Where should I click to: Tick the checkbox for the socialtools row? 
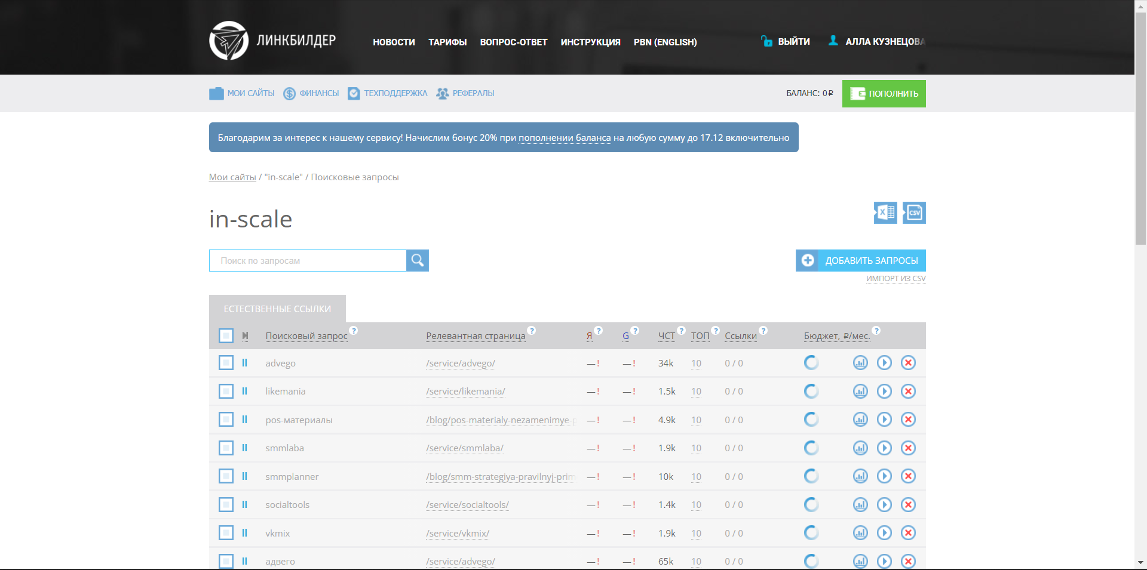pyautogui.click(x=226, y=504)
